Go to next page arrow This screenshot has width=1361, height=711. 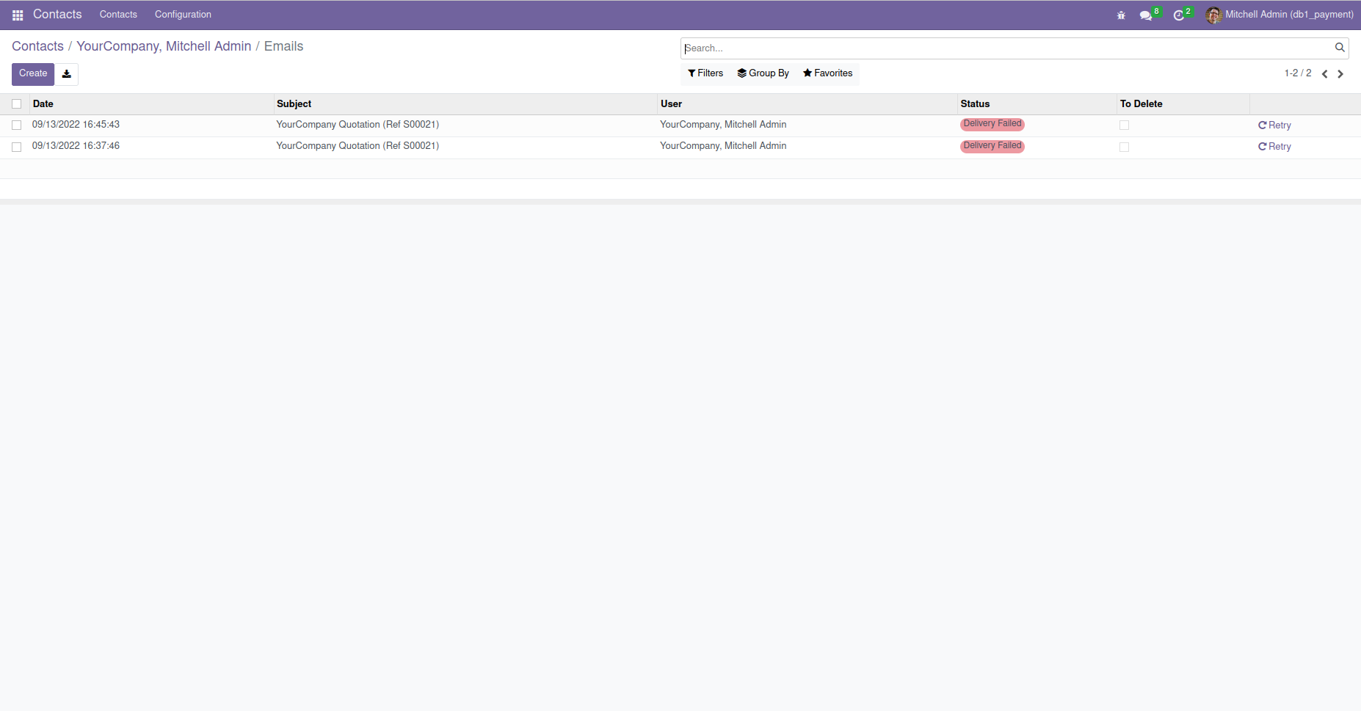click(1340, 74)
